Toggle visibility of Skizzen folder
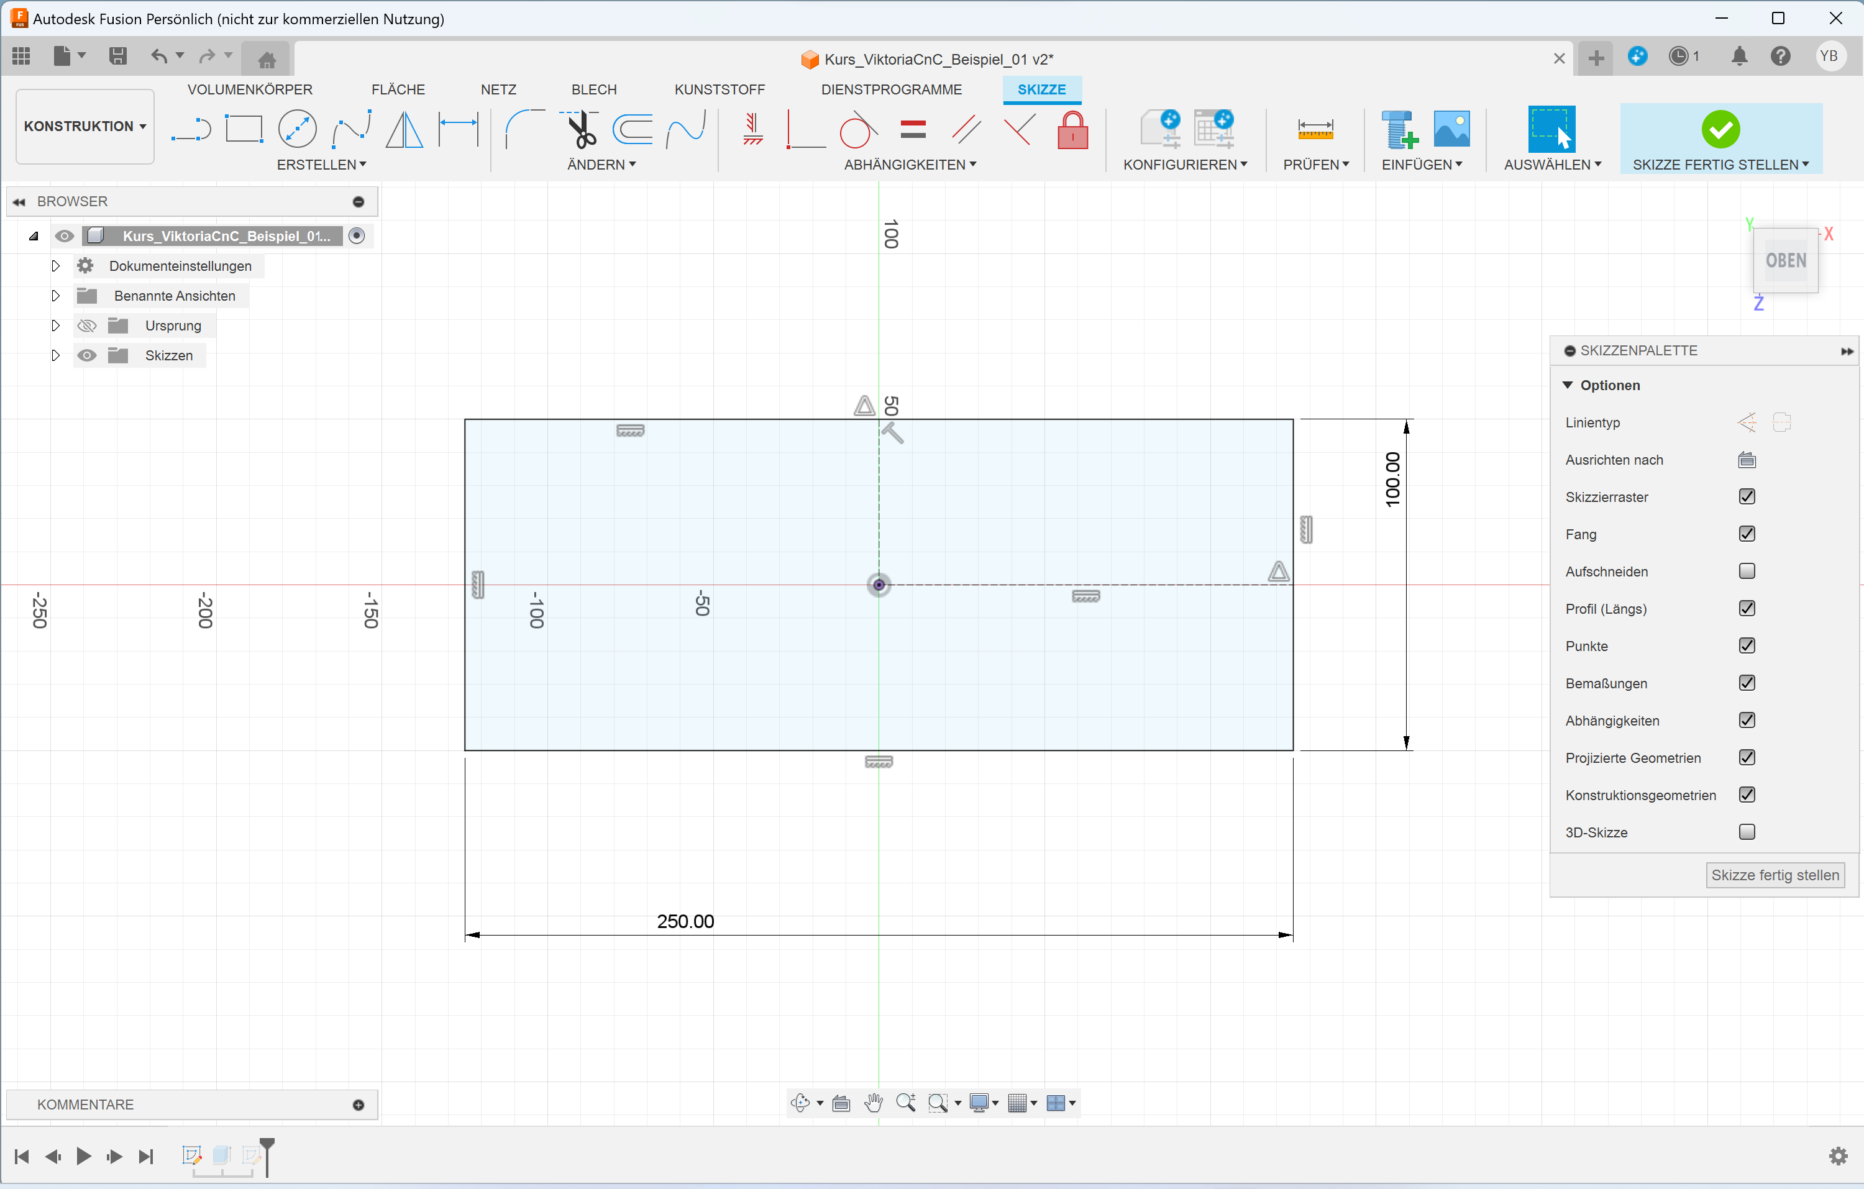The height and width of the screenshot is (1189, 1864). (87, 355)
